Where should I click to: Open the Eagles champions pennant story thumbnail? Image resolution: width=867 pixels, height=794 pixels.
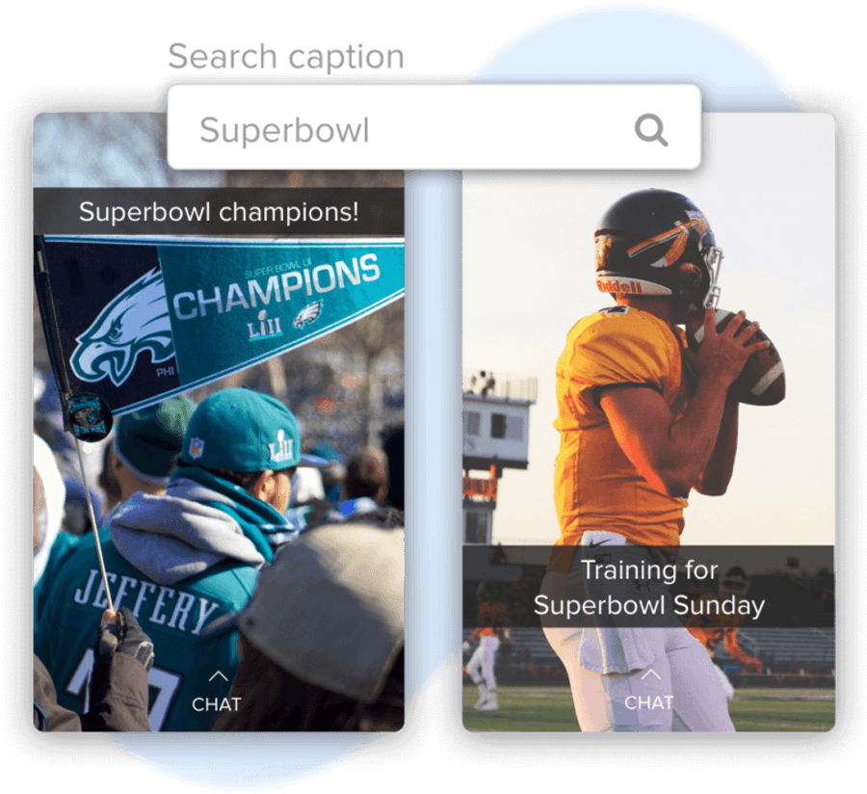point(219,422)
